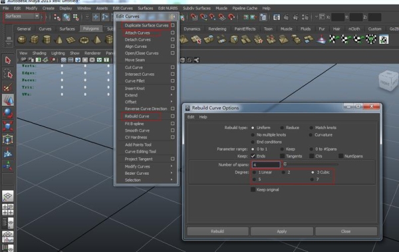Viewport: 399px width, 252px height.
Task: Click the Rebuild button
Action: [x=217, y=231]
